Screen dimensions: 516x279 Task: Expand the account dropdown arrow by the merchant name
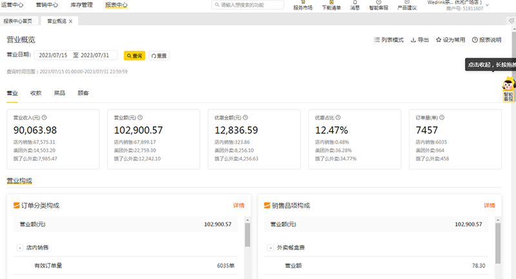(488, 5)
